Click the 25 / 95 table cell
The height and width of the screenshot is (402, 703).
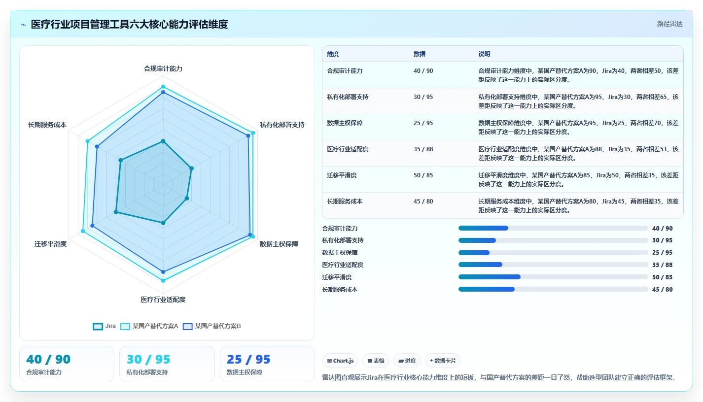(x=423, y=123)
